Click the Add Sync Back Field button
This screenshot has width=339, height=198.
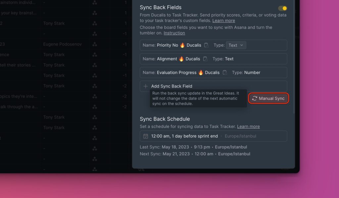point(214,86)
